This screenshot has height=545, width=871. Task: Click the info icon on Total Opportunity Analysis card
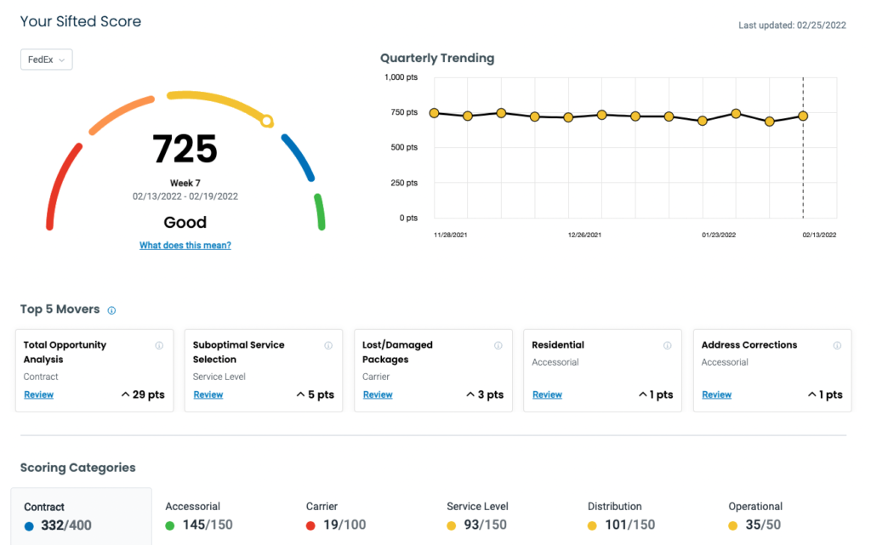159,345
